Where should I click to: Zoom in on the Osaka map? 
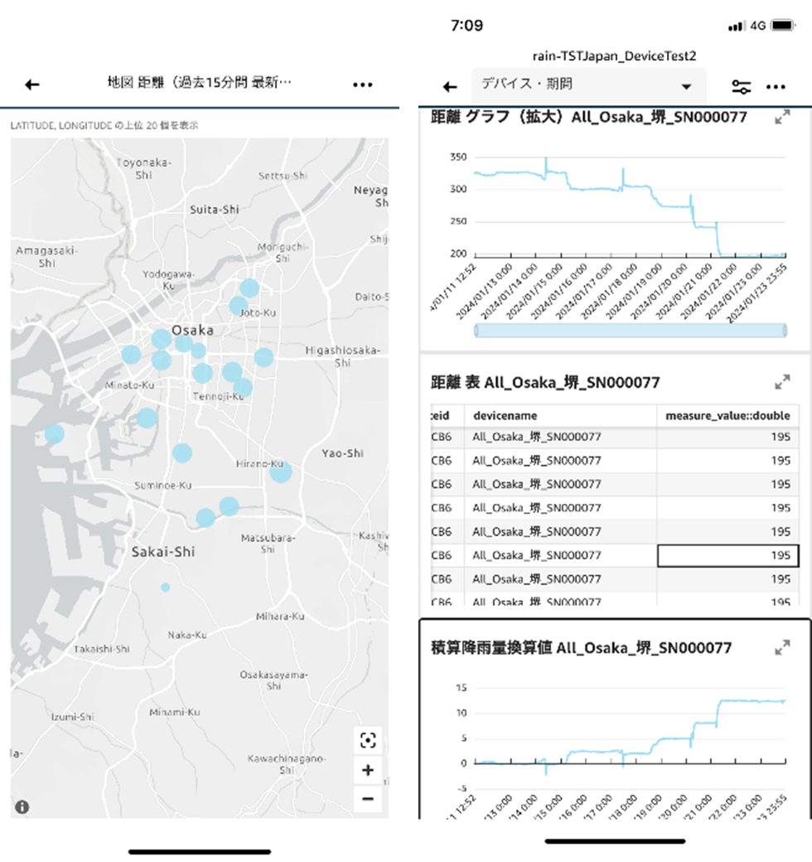point(367,770)
